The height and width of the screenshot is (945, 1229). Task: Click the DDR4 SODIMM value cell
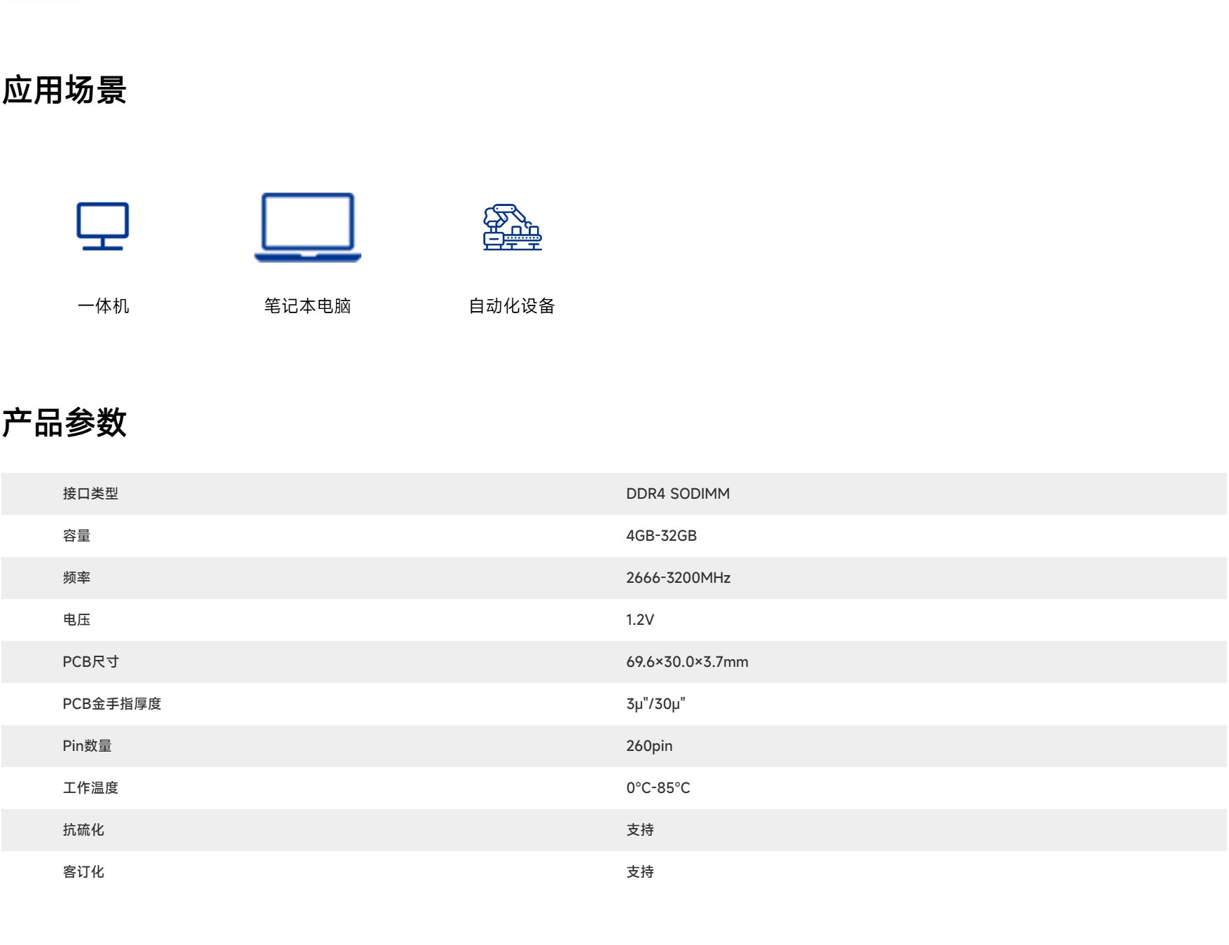(x=677, y=494)
